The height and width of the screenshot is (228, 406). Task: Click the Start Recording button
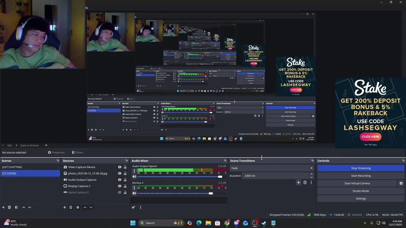tap(361, 176)
